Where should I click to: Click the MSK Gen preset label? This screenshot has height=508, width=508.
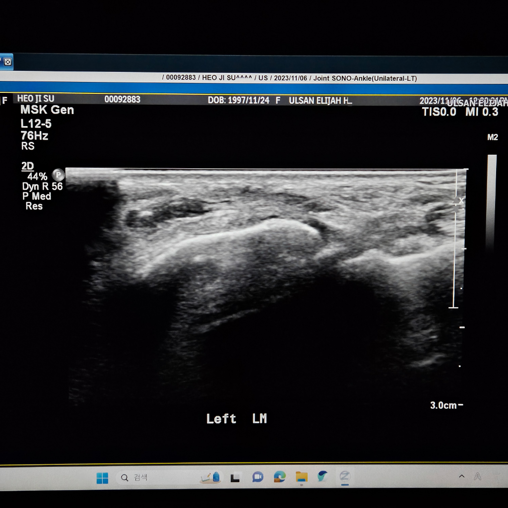[47, 110]
